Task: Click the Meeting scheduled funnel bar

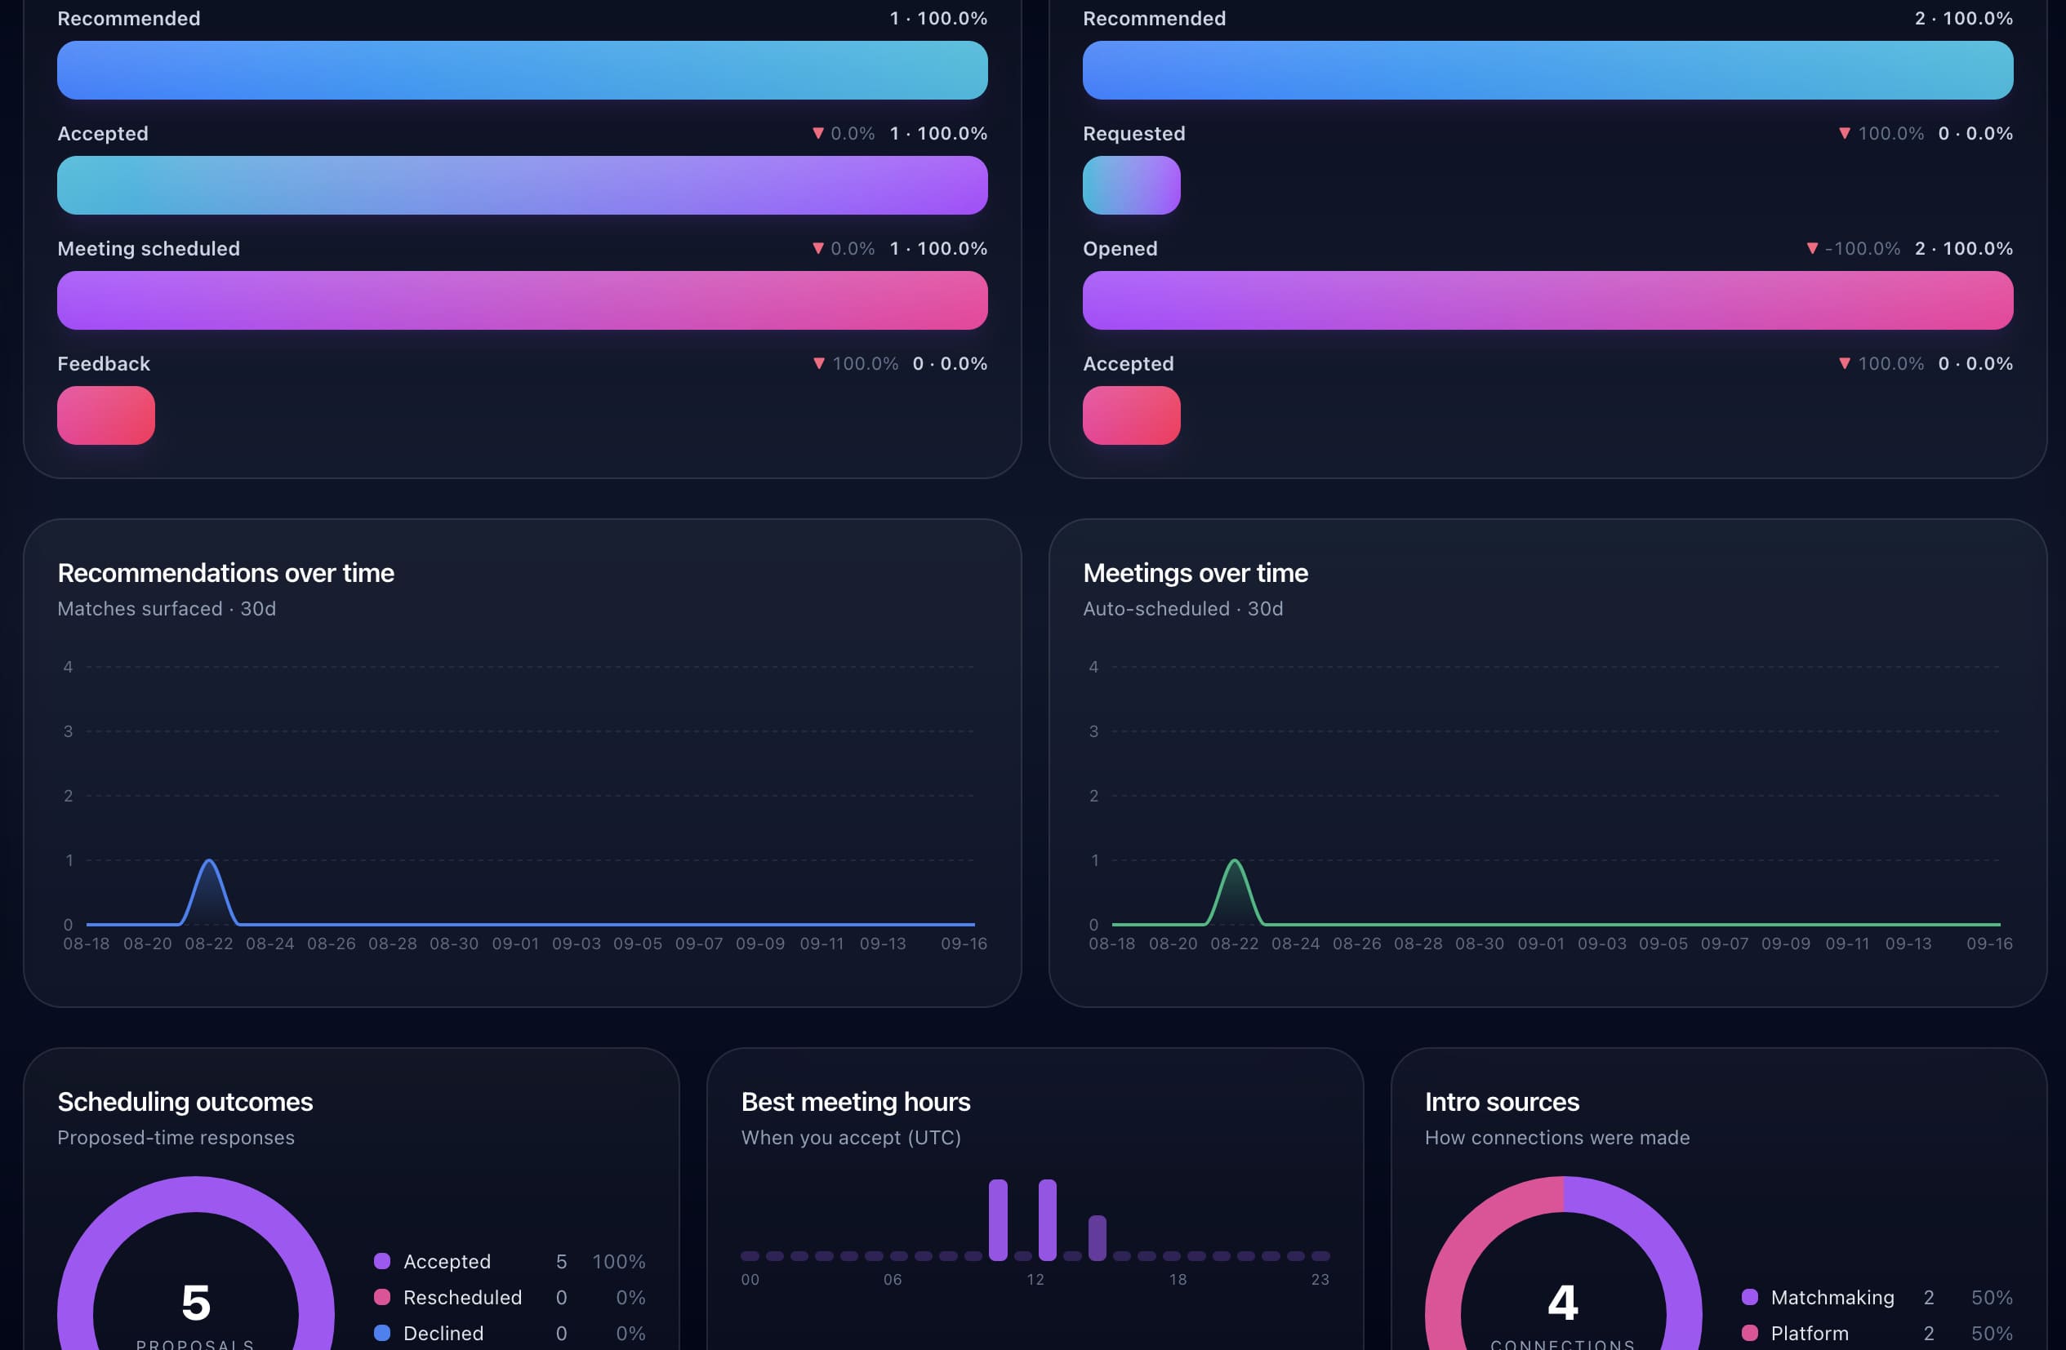Action: (522, 300)
